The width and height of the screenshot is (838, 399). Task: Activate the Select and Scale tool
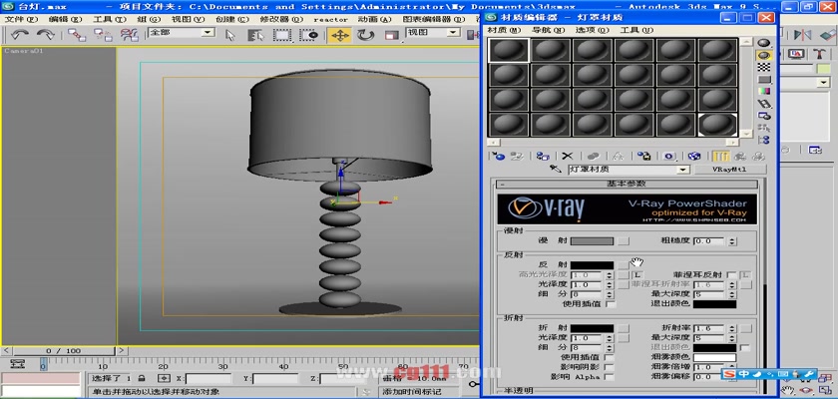point(392,35)
